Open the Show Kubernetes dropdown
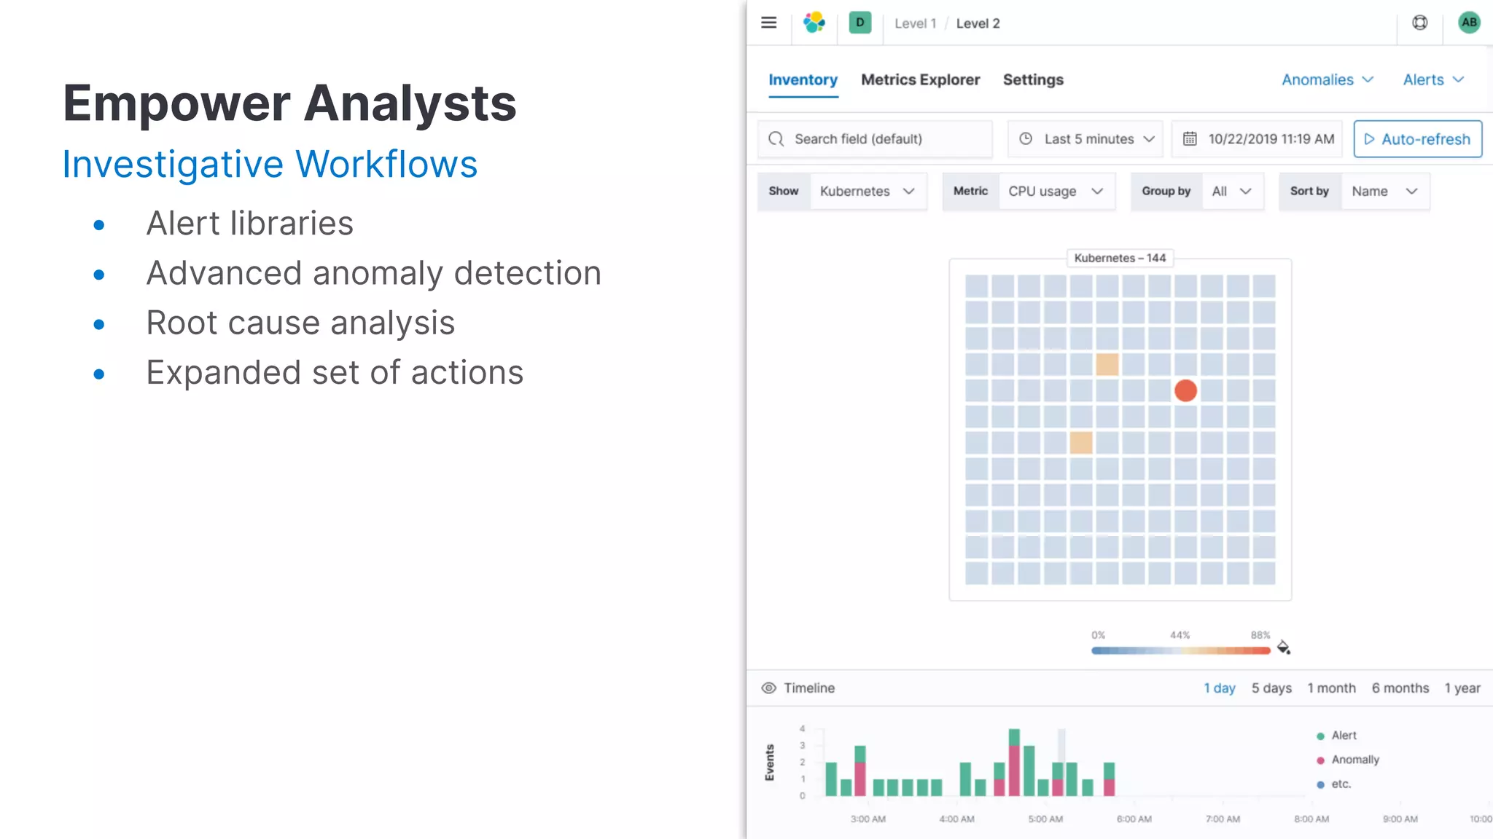 pyautogui.click(x=842, y=192)
